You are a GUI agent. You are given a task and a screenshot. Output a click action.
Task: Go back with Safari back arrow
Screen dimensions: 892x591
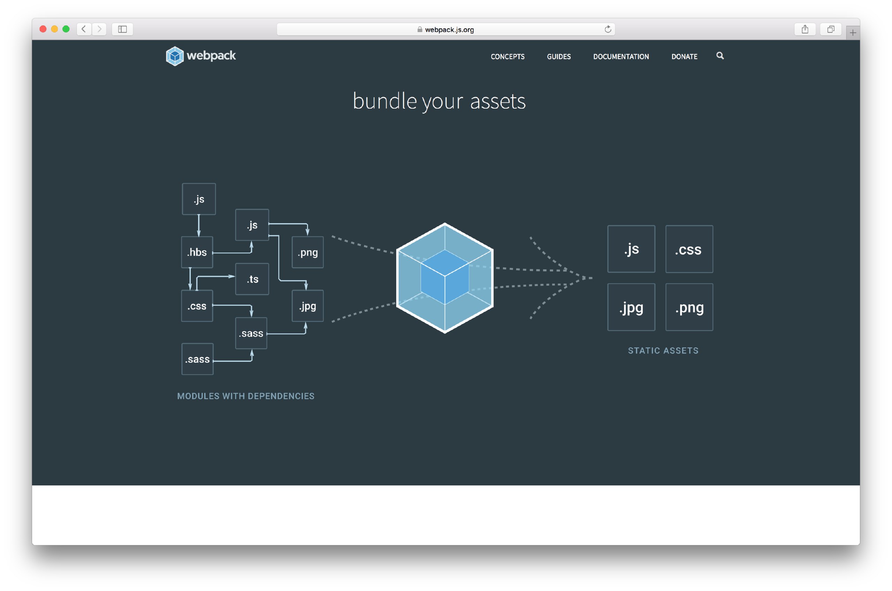pos(84,29)
